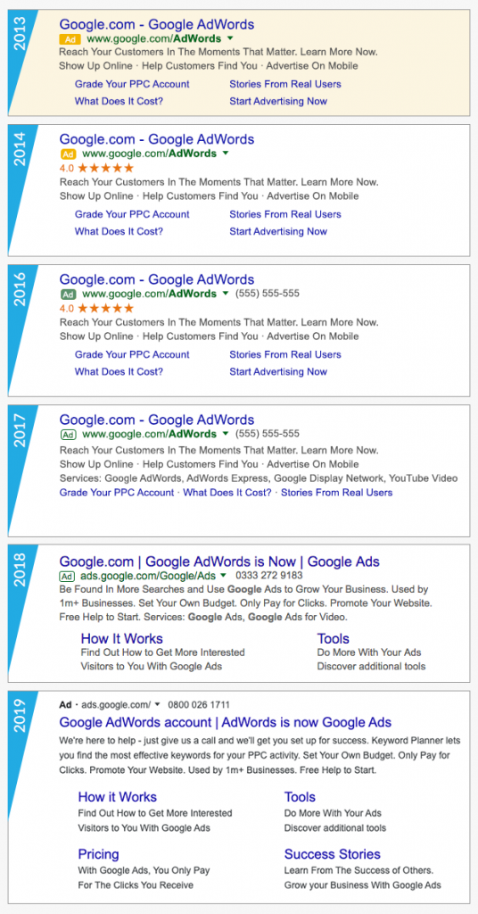Click the yellow Ad badge in the 2013 ad
Screen dimensions: 478x914
70,39
